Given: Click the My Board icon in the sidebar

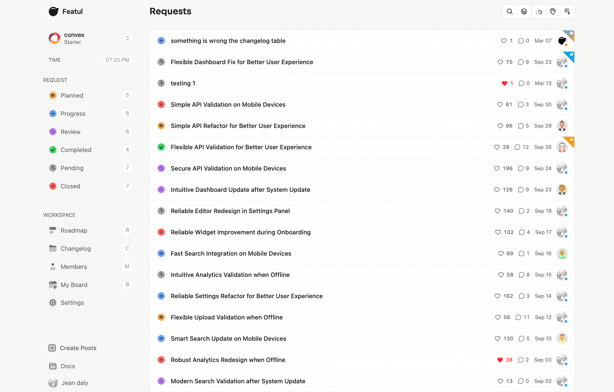Looking at the screenshot, I should [x=53, y=285].
